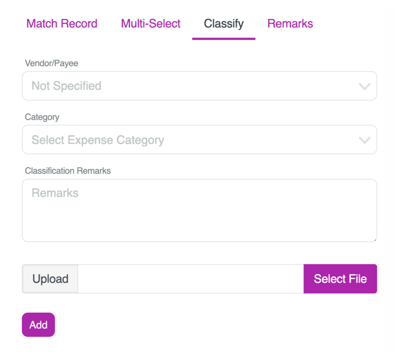Click the Category dropdown chevron arrow
This screenshot has width=398, height=359.
point(364,139)
